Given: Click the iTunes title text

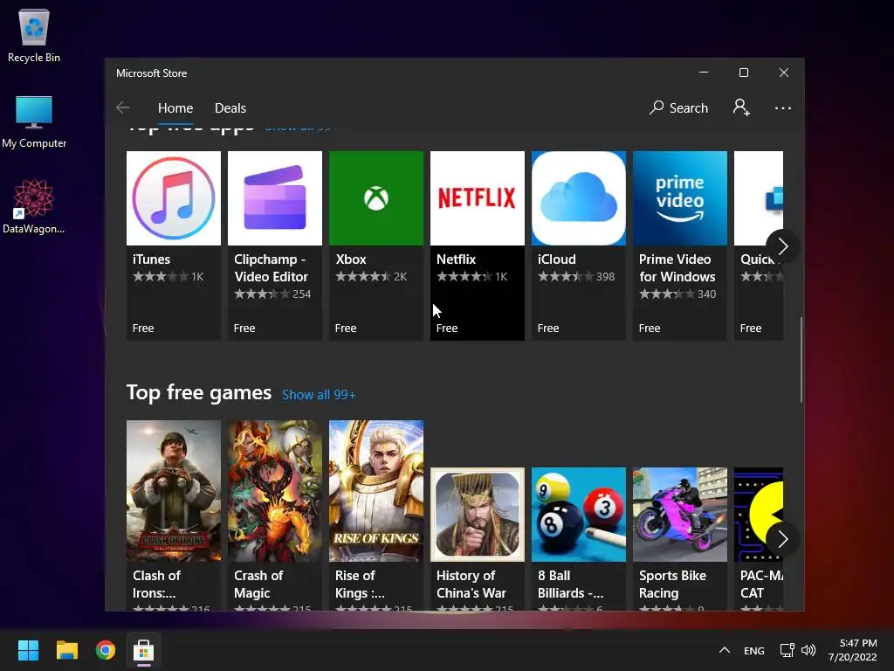Looking at the screenshot, I should [152, 259].
